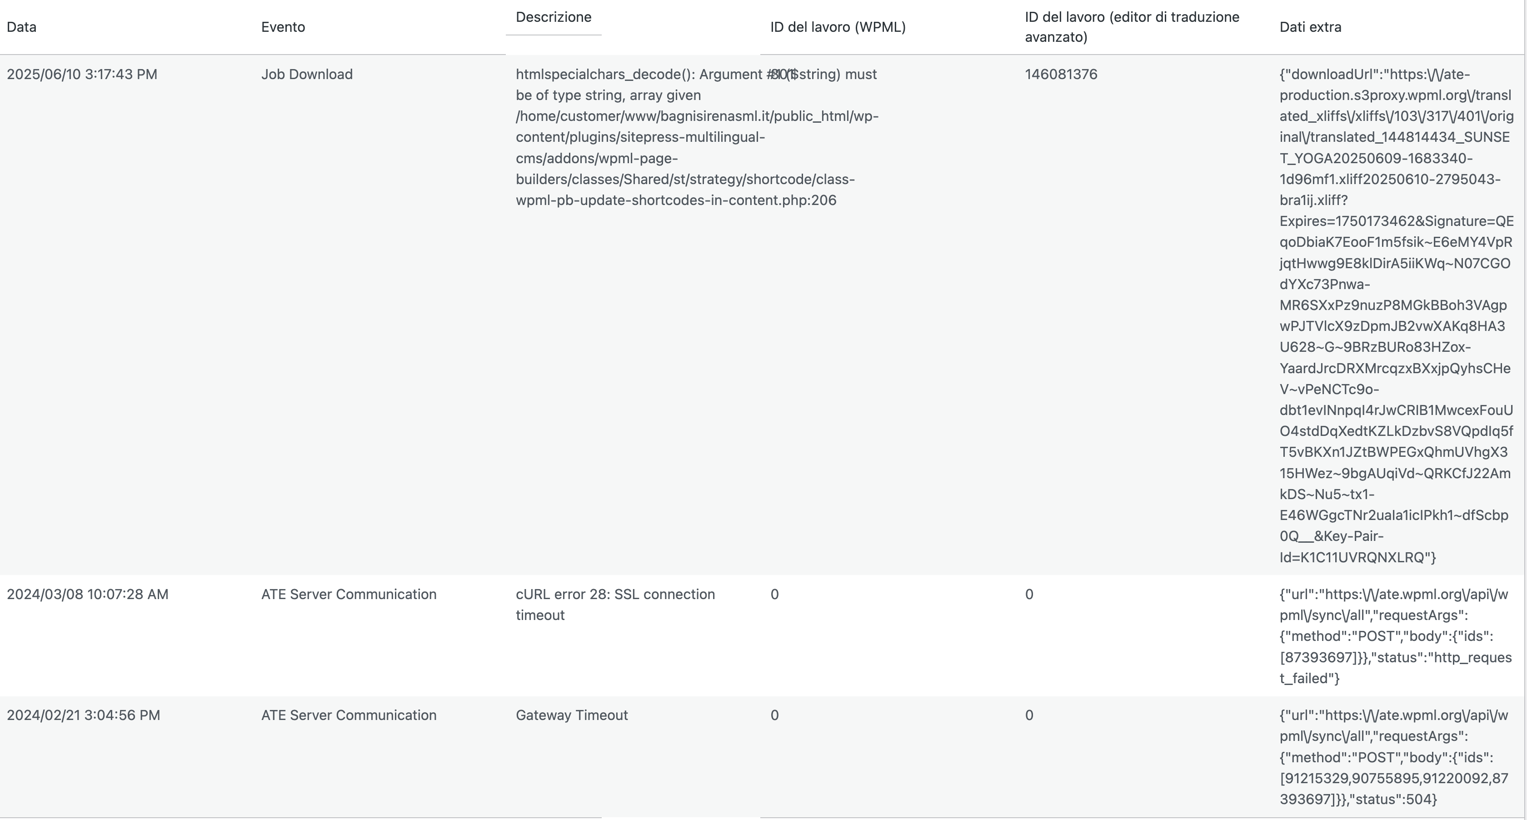Click the Job Download event cell

(306, 75)
